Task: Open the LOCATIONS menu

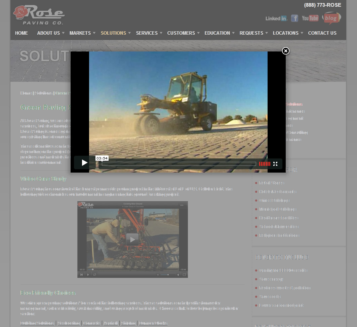Action: tap(285, 33)
